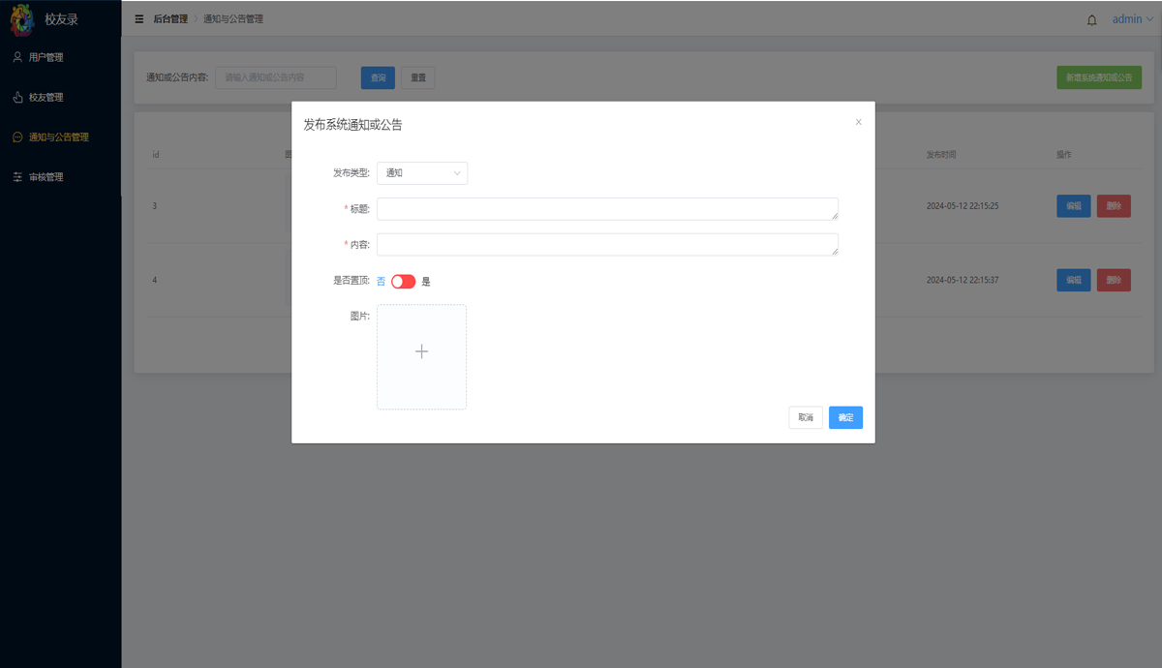Click into the 内容 text area
This screenshot has width=1162, height=668.
pos(607,245)
